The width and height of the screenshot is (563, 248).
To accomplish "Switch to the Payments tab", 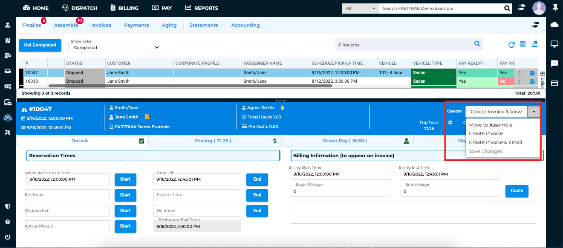I will pos(136,25).
